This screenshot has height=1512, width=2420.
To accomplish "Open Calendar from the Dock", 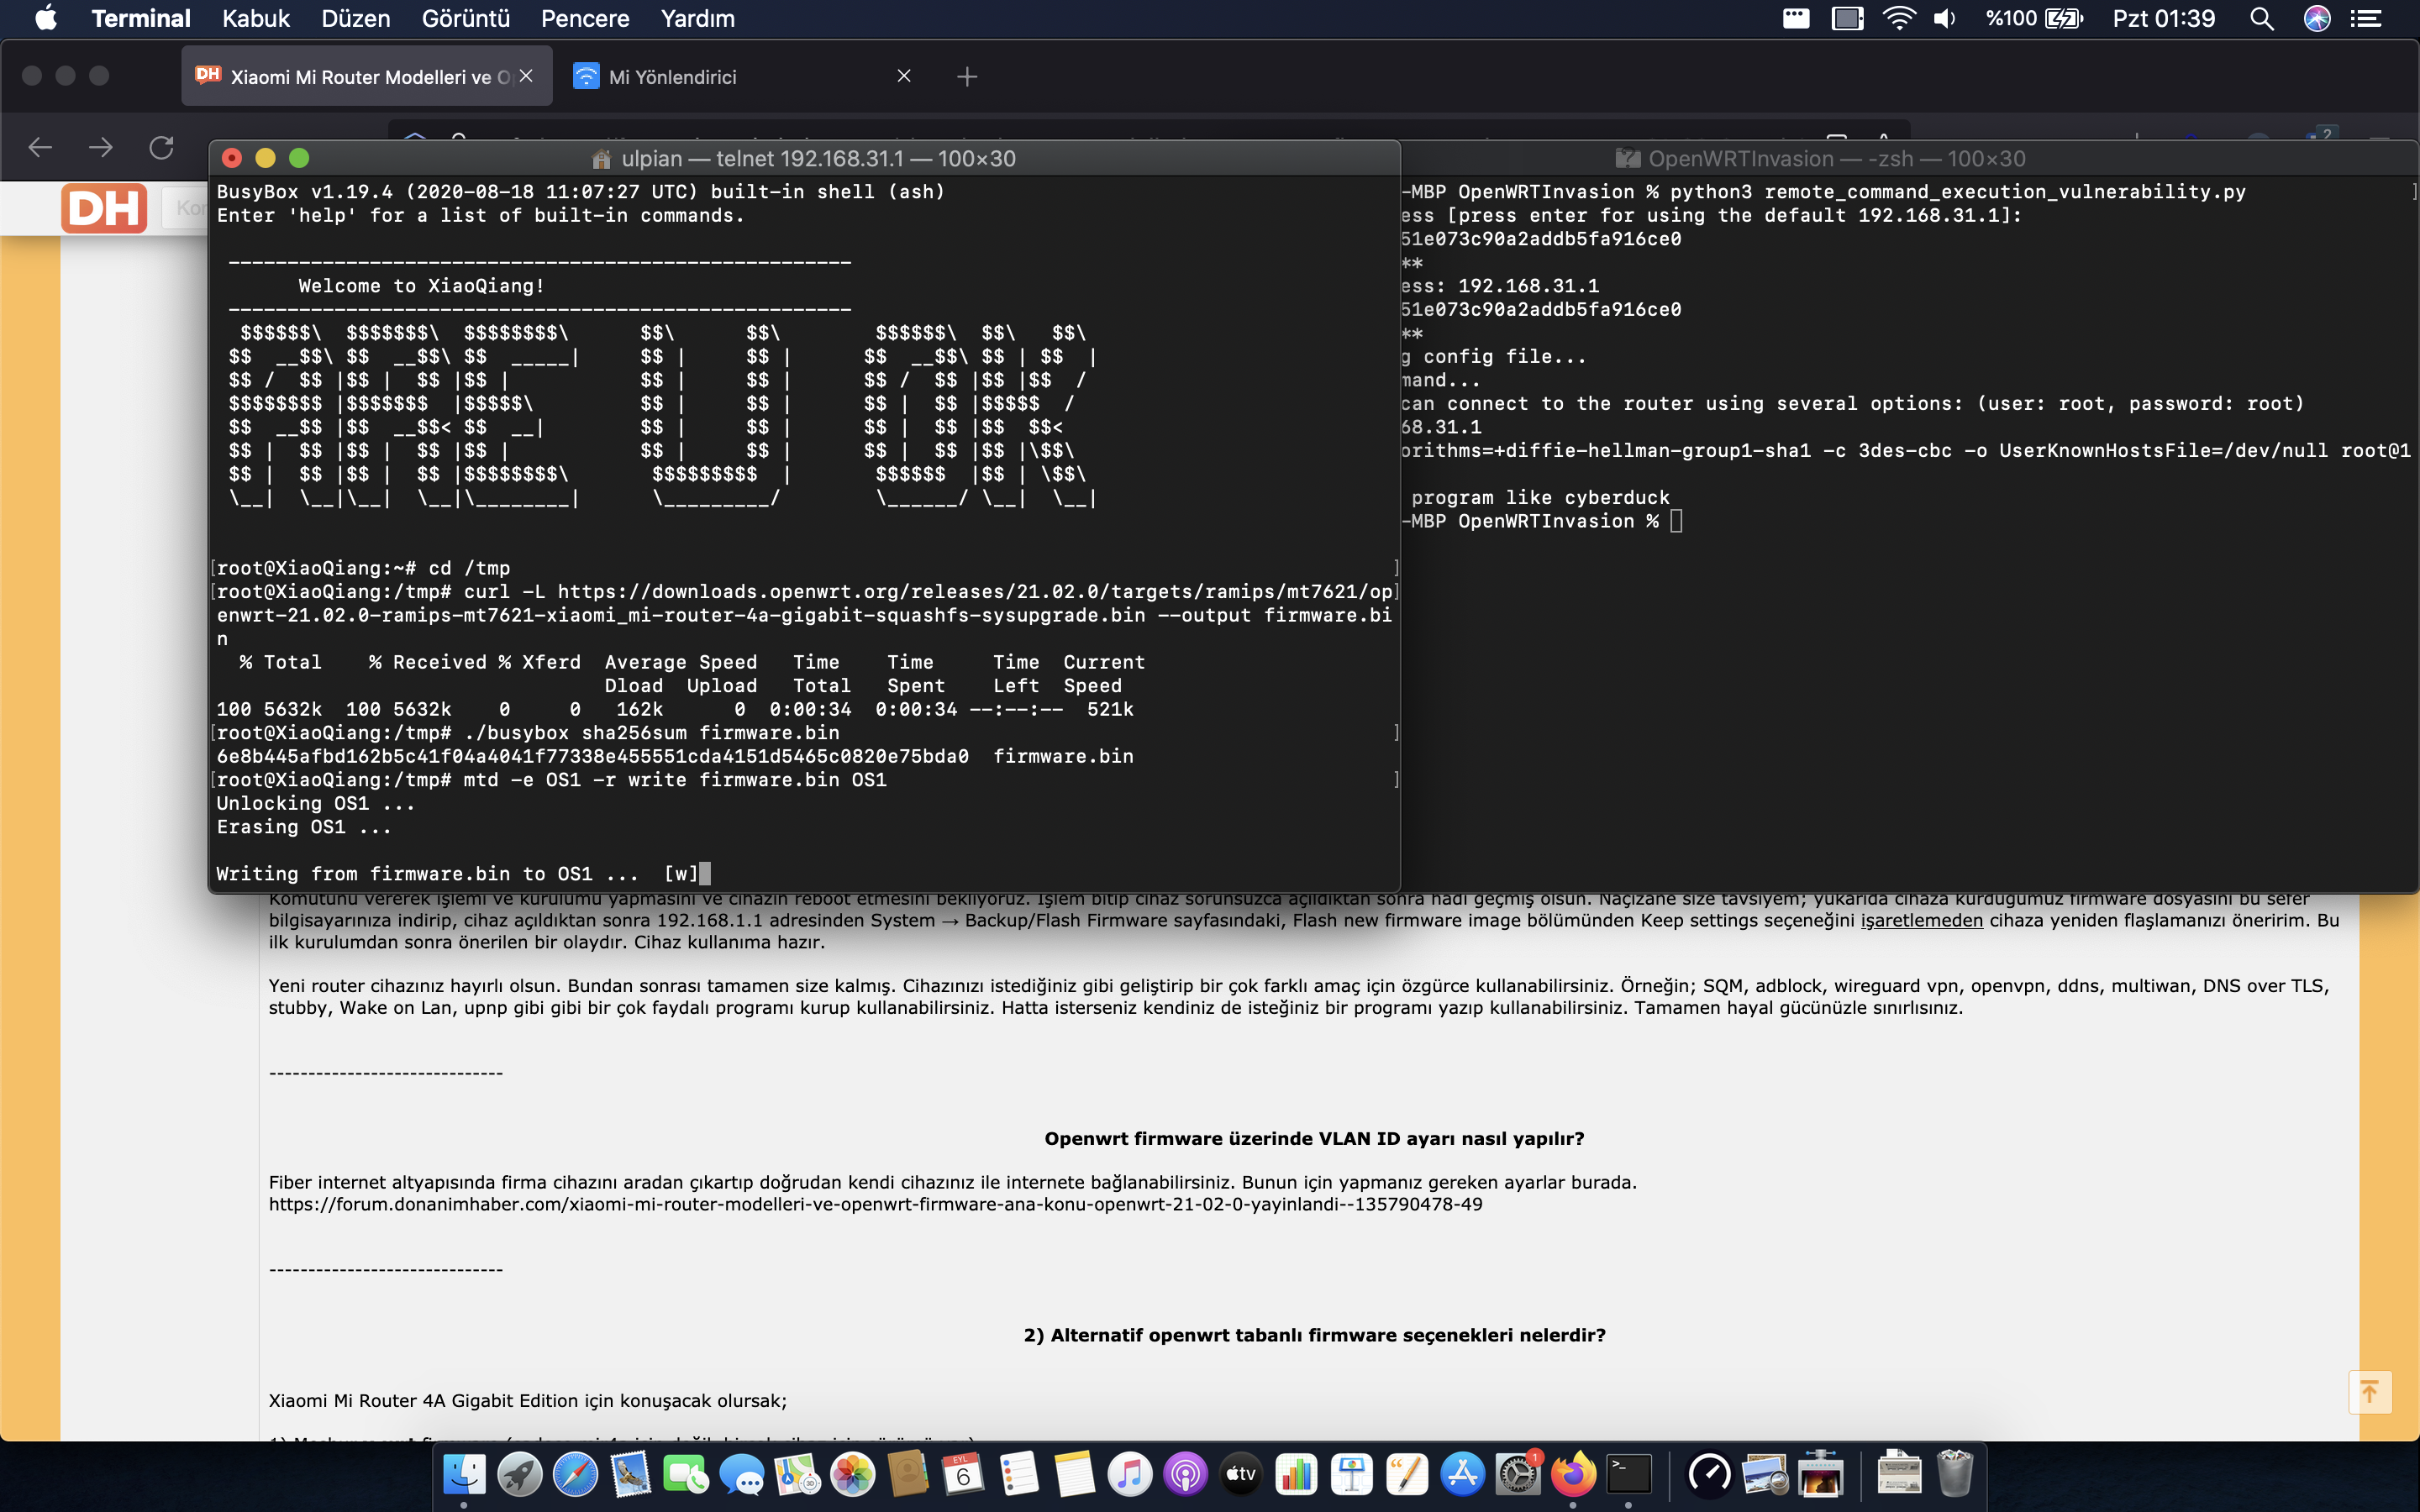I will click(x=963, y=1474).
